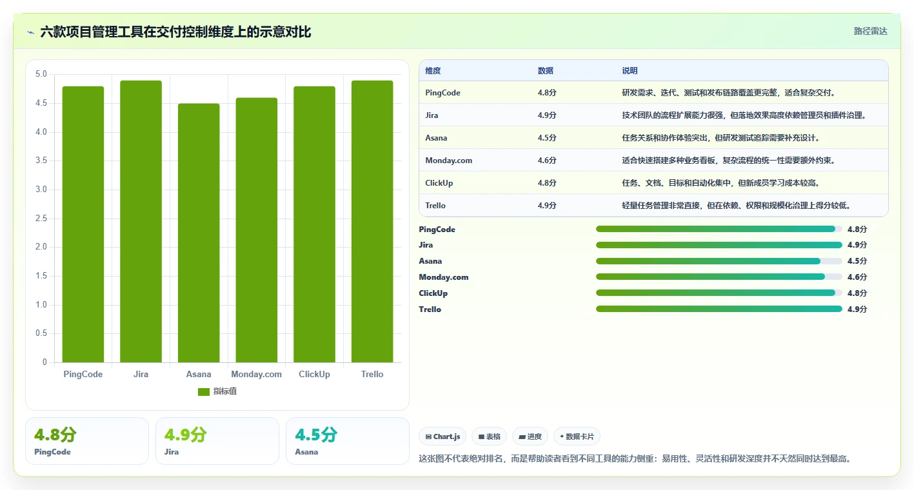914x490 pixels.
Task: Click the PingCode progress bar showing 4.8分
Action: coord(719,229)
